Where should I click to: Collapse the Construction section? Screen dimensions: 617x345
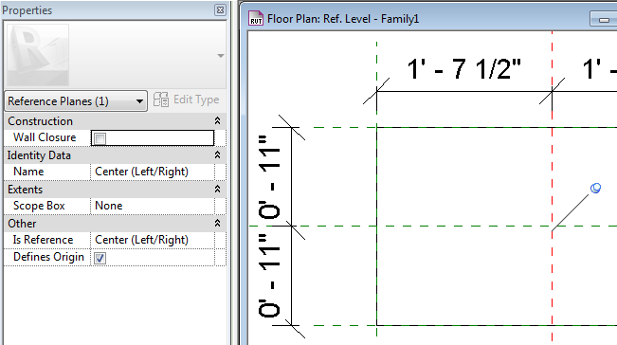coord(217,120)
